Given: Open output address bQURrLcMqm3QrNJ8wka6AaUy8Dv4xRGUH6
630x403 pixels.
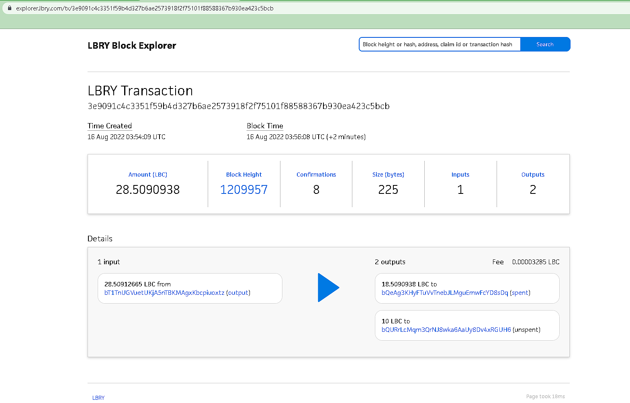Looking at the screenshot, I should [x=446, y=330].
